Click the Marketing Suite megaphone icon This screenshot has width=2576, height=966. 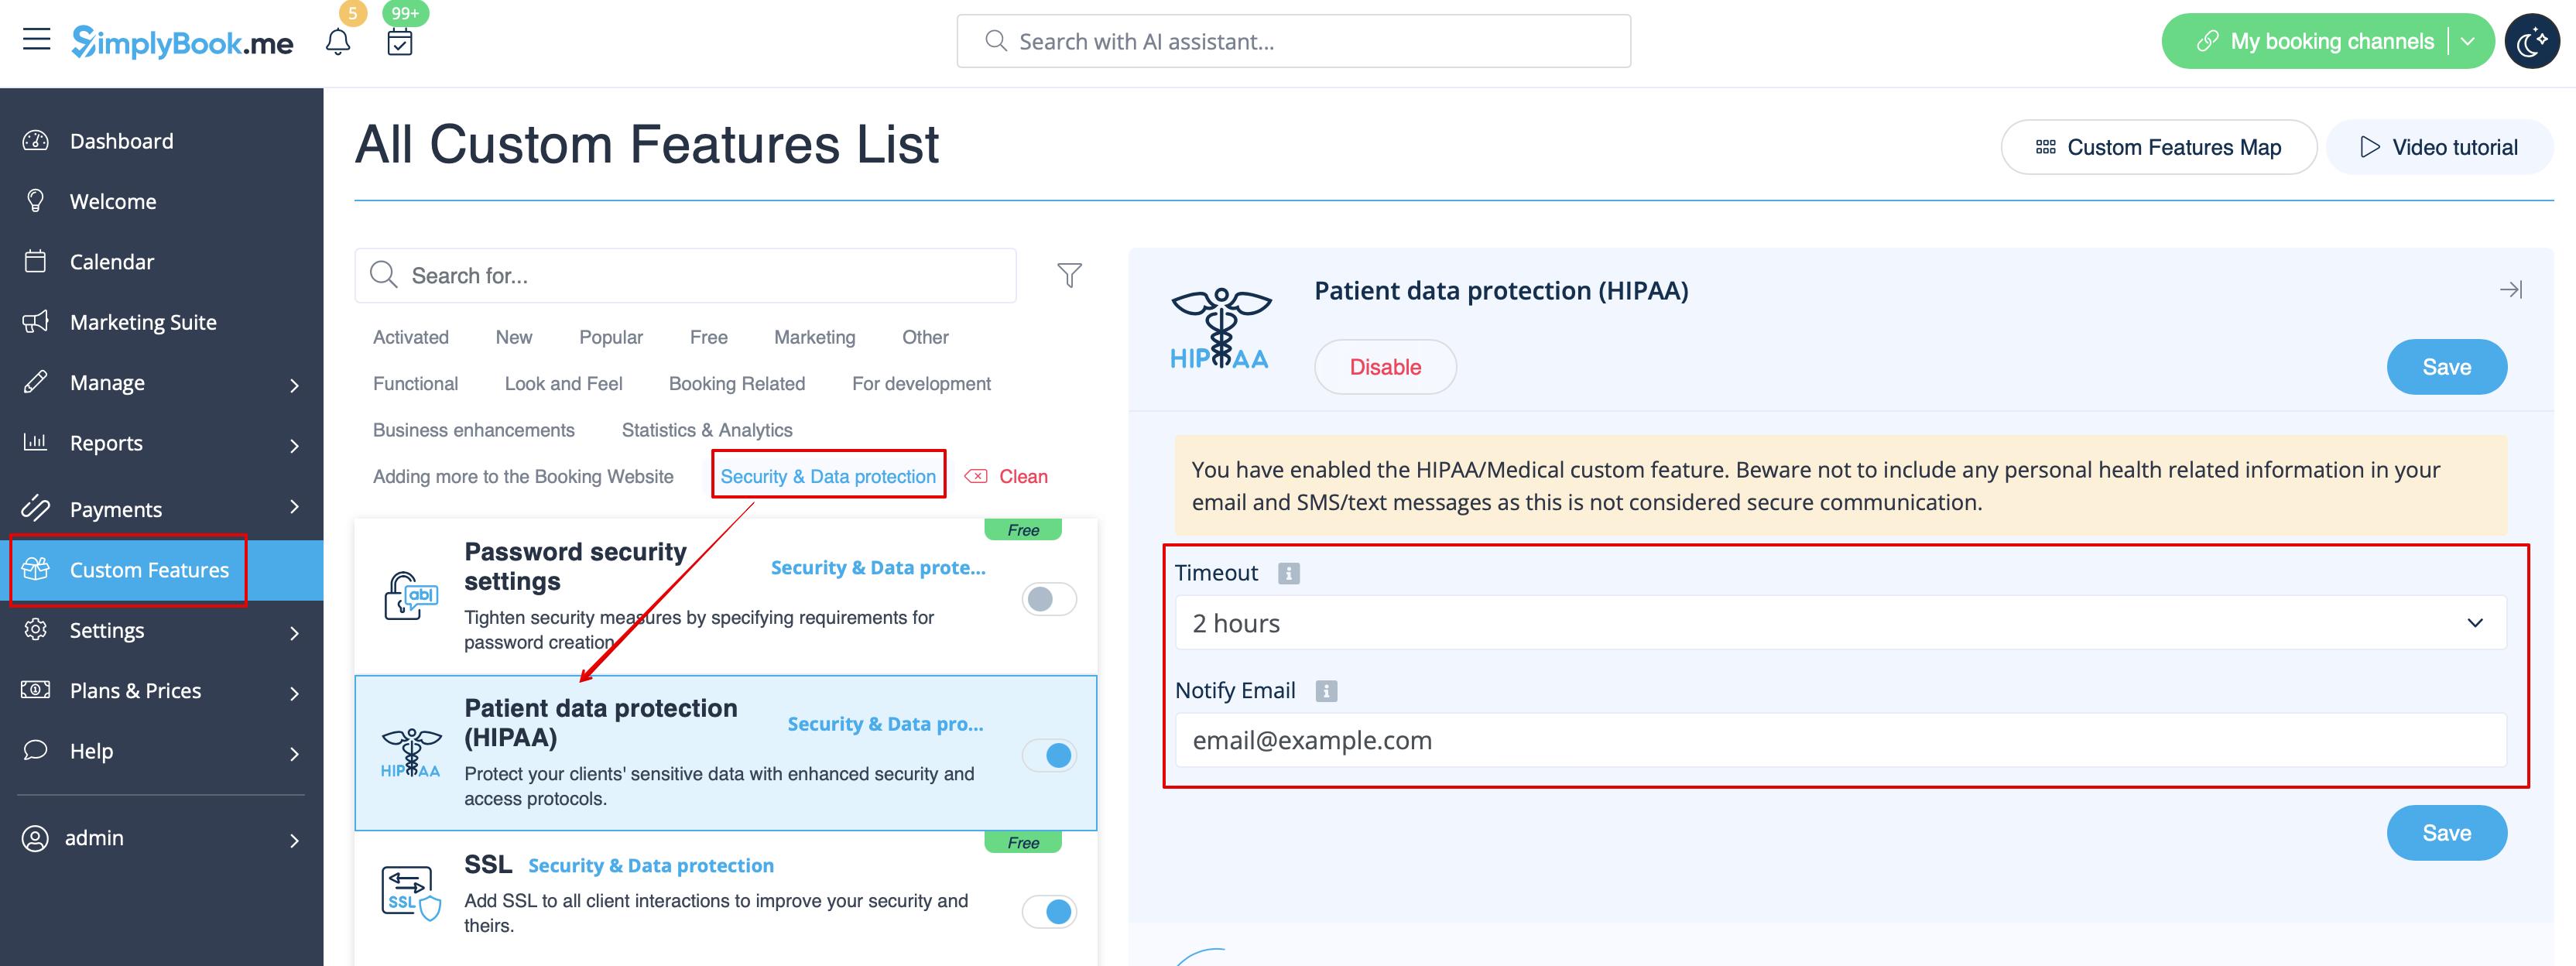[36, 321]
